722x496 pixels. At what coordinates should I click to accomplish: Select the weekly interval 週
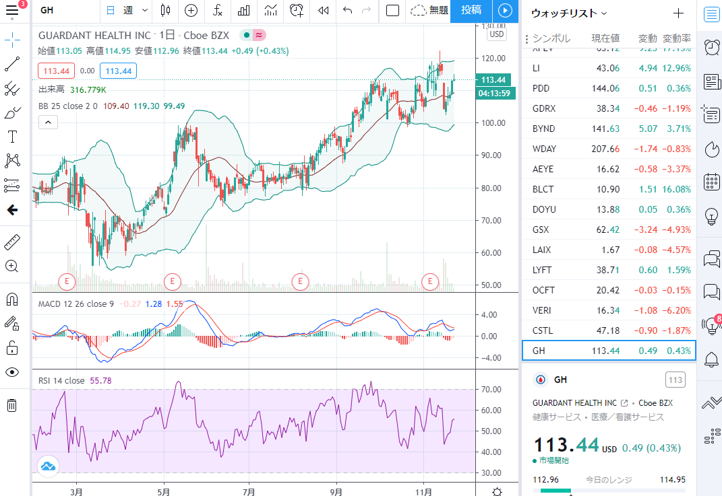[128, 10]
